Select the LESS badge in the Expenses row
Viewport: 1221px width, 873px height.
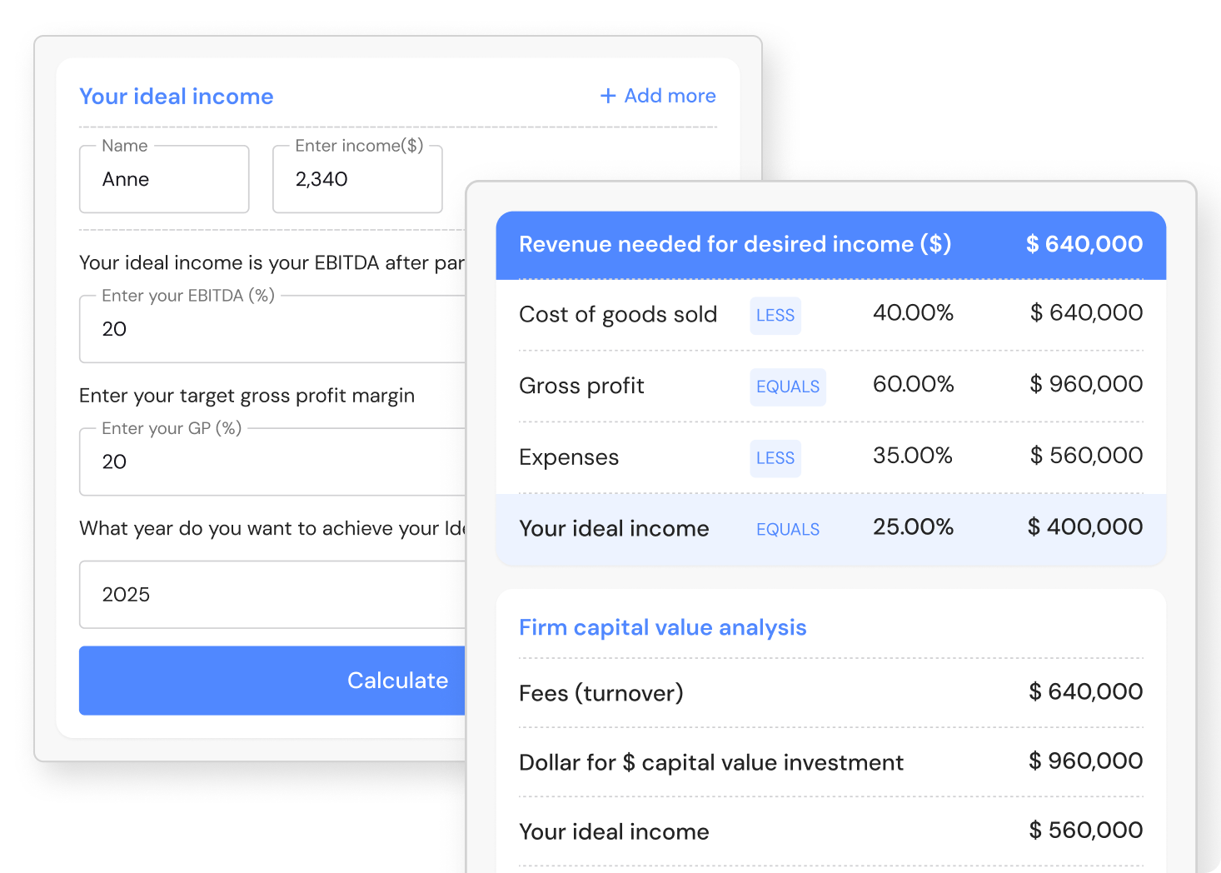[775, 459]
